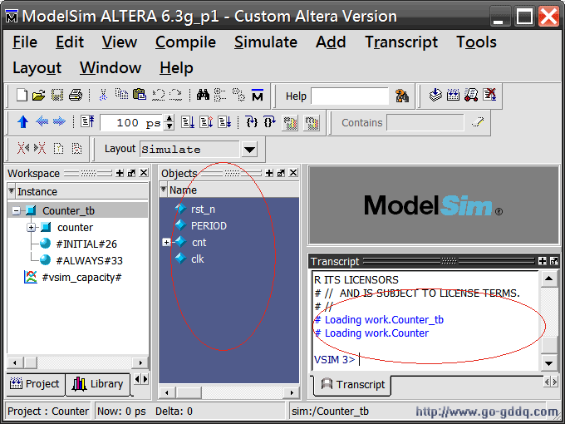565x424 pixels.
Task: Switch to the Library tab
Action: 98,383
